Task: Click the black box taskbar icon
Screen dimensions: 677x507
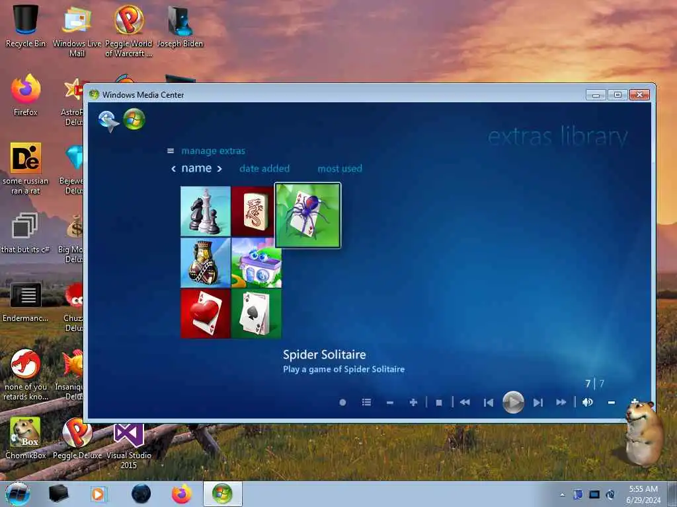Action: pos(59,494)
